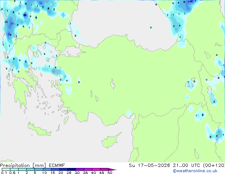Screen dimensions: 225x174
Task: Pick the 25–30 mm navy legend swatch
Action: click(x=71, y=169)
